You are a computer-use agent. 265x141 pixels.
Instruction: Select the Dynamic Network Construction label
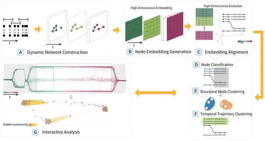(57, 52)
